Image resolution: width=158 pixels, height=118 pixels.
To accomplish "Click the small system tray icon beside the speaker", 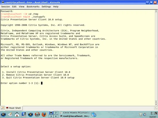I will point(140,115).
